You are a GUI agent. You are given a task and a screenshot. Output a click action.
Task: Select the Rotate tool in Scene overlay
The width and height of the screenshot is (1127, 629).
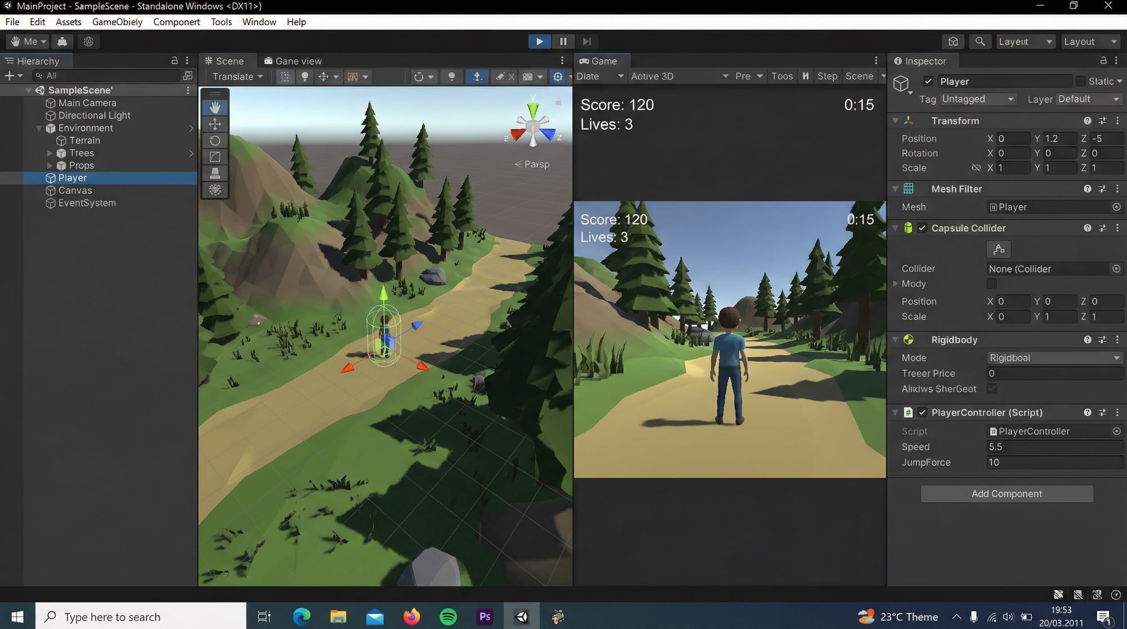point(215,140)
